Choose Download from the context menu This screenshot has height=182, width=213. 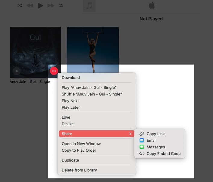tap(97, 77)
